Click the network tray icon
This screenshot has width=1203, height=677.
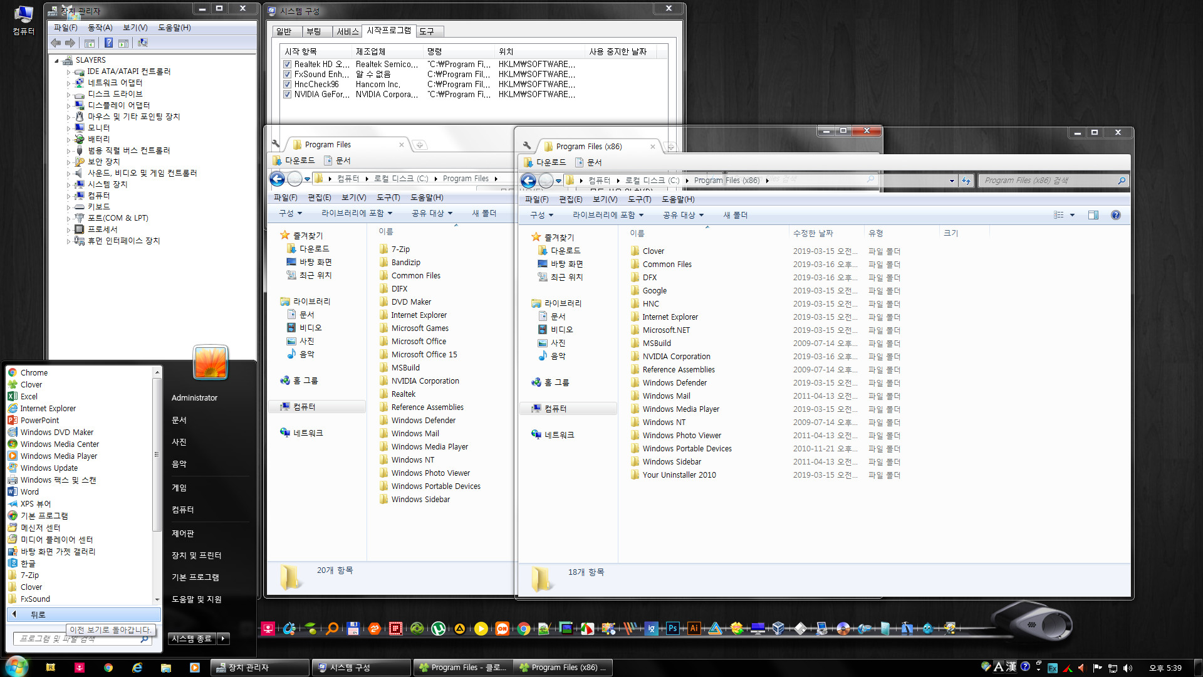click(1112, 668)
